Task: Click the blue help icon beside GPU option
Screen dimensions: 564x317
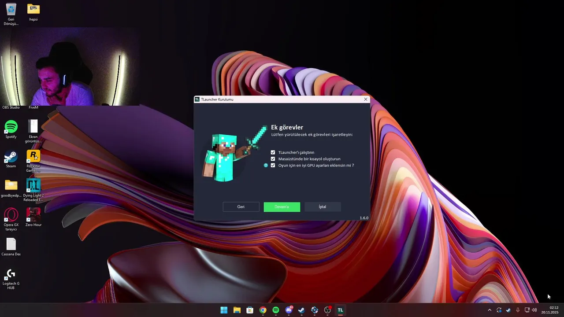Action: pos(266,166)
